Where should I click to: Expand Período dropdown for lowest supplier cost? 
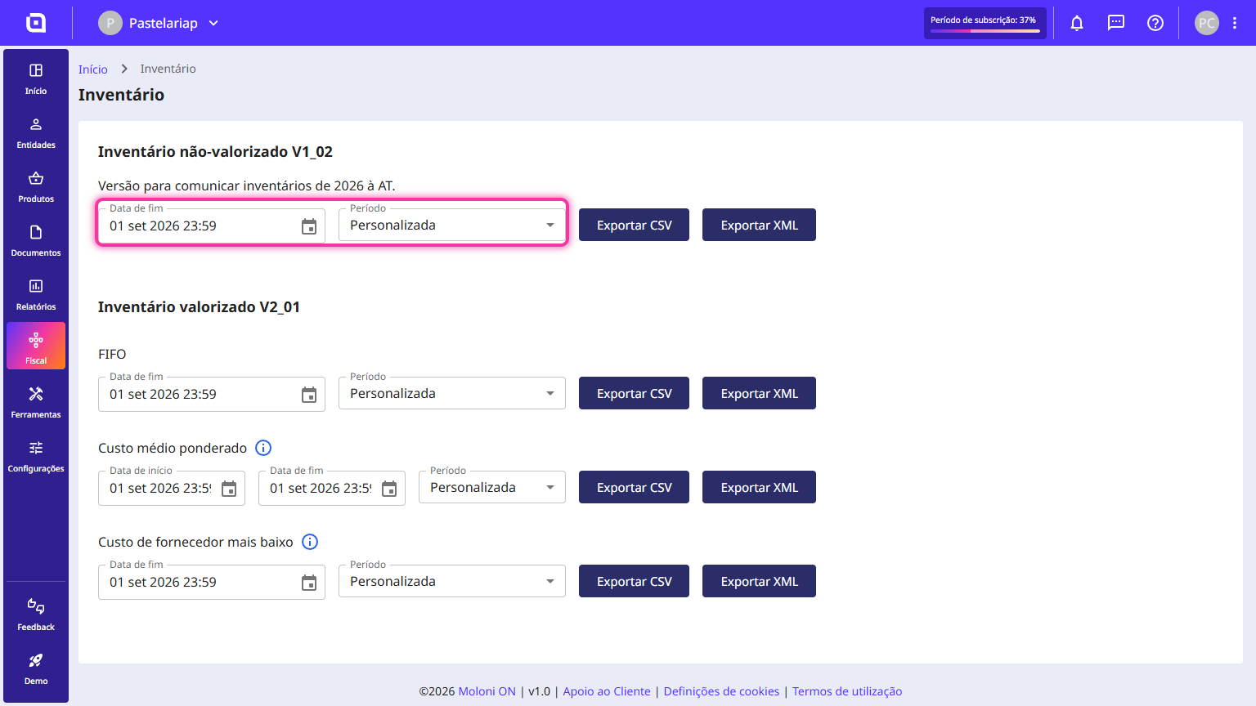pyautogui.click(x=452, y=582)
